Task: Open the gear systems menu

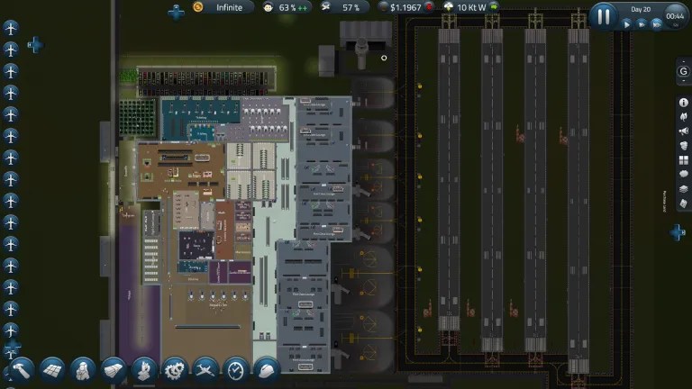Action: [174, 369]
